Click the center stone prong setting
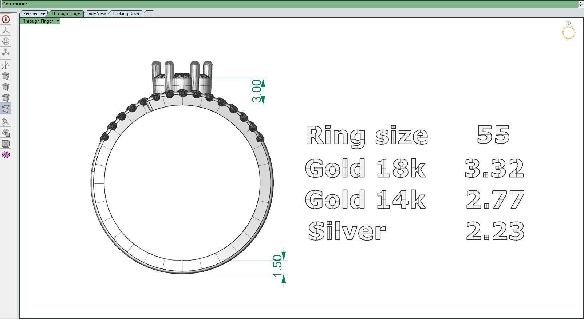Viewport: 584px width, 319px height. [182, 77]
